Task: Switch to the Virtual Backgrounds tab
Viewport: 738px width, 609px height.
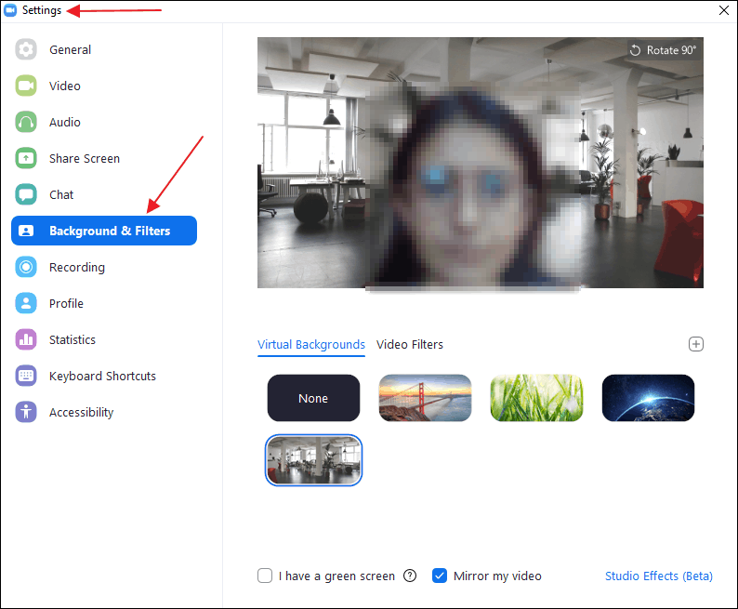Action: click(311, 345)
